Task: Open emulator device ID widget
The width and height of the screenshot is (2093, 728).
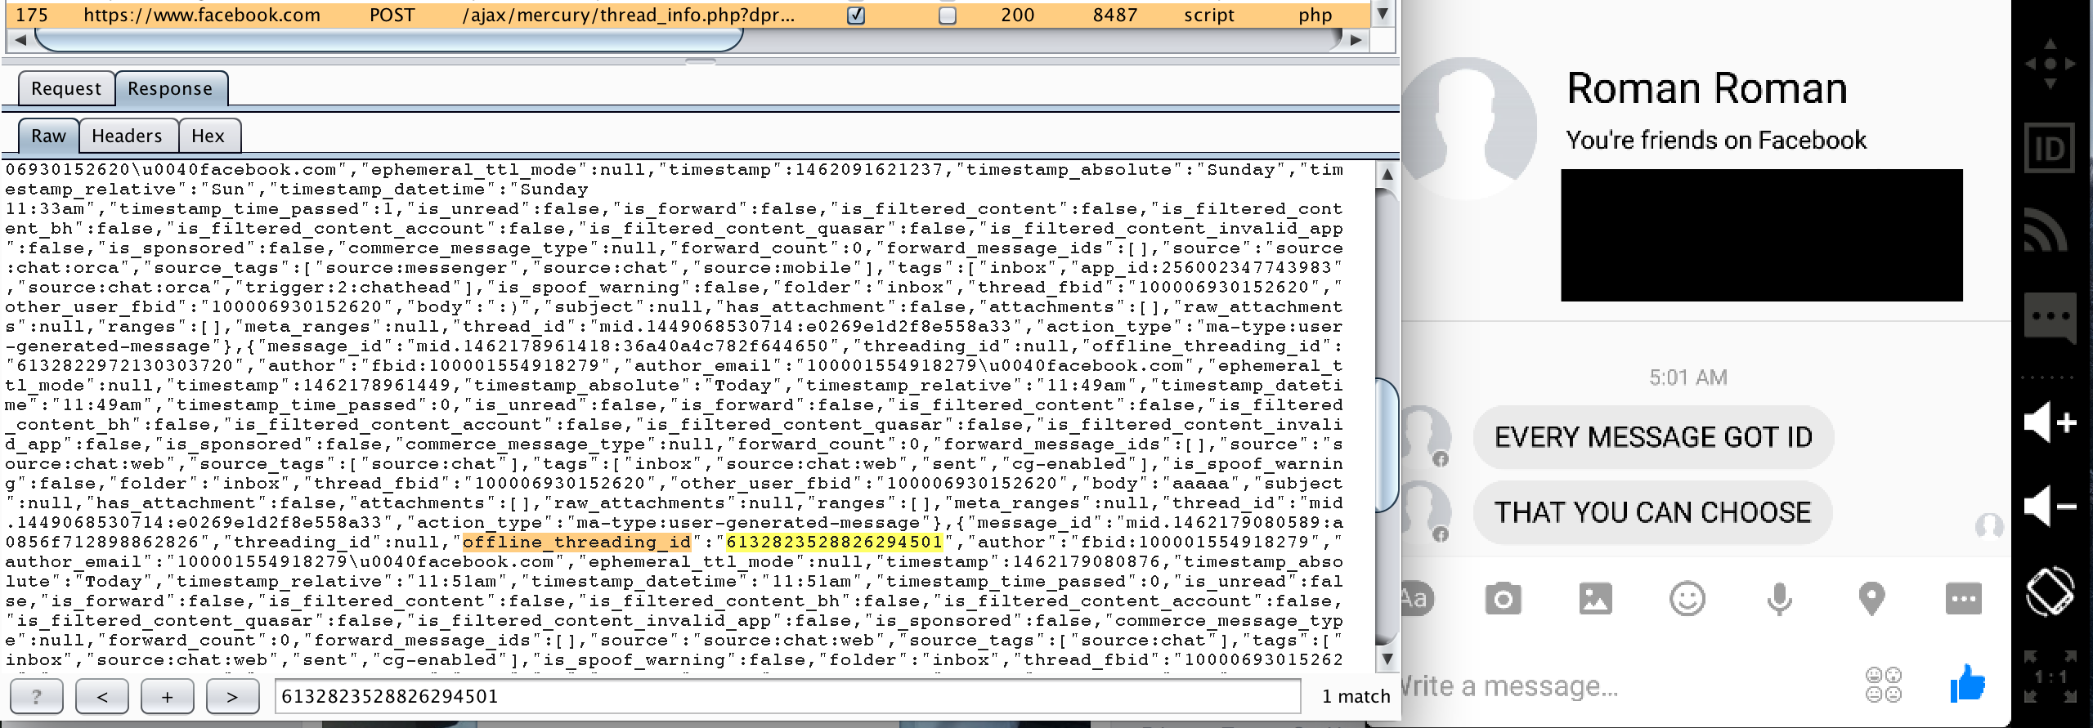Action: [x=2050, y=148]
